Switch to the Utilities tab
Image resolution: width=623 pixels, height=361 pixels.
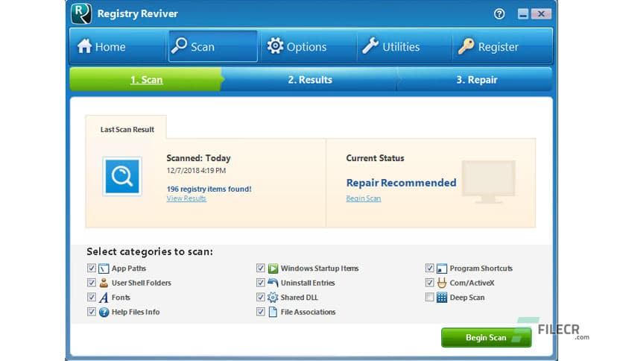[404, 46]
